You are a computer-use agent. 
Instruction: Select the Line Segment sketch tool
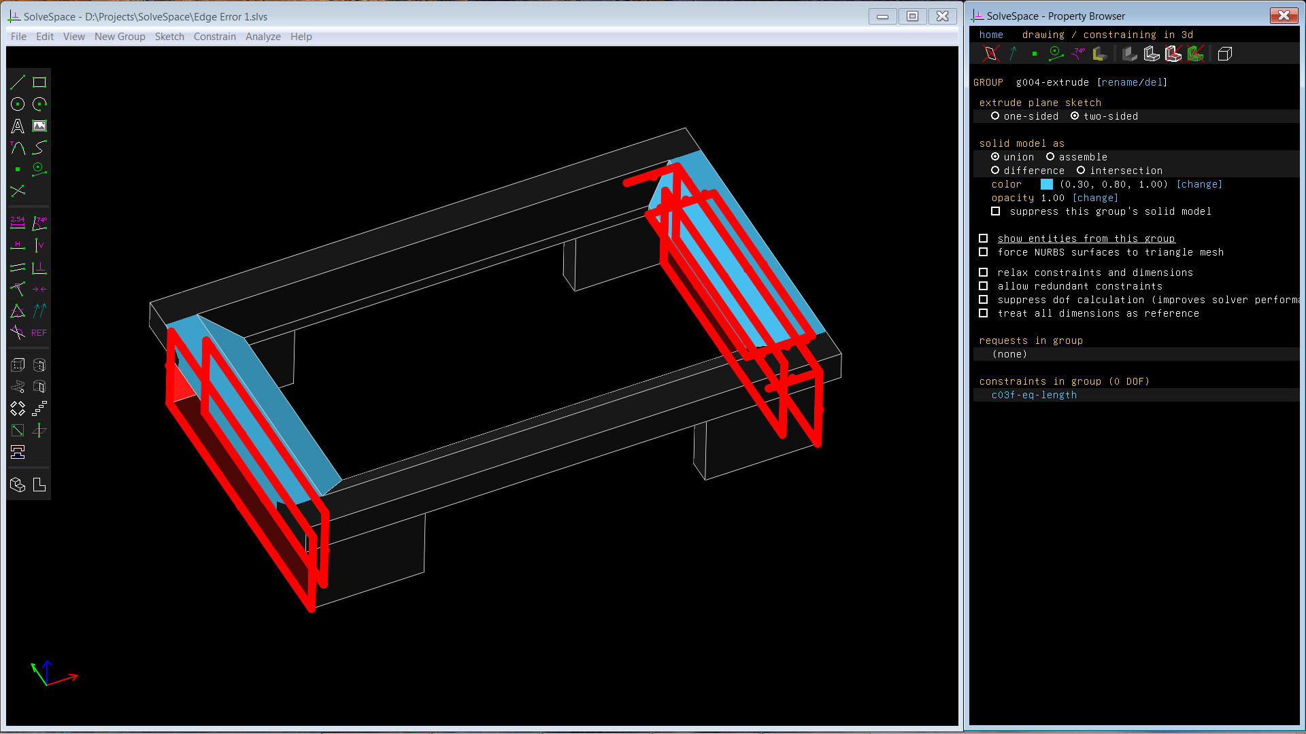click(18, 82)
